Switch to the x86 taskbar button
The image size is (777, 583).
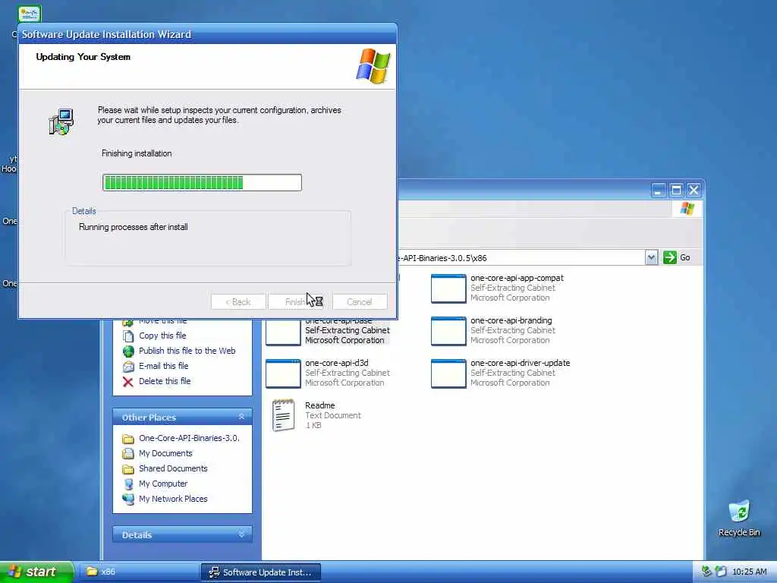[x=140, y=572]
